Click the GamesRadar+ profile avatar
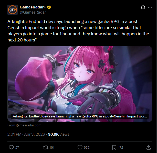 point(13,10)
